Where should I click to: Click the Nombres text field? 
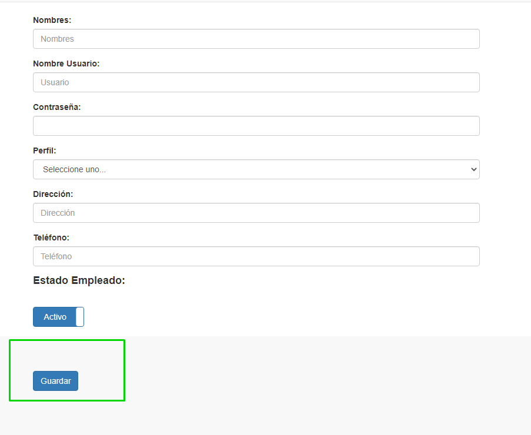point(256,39)
